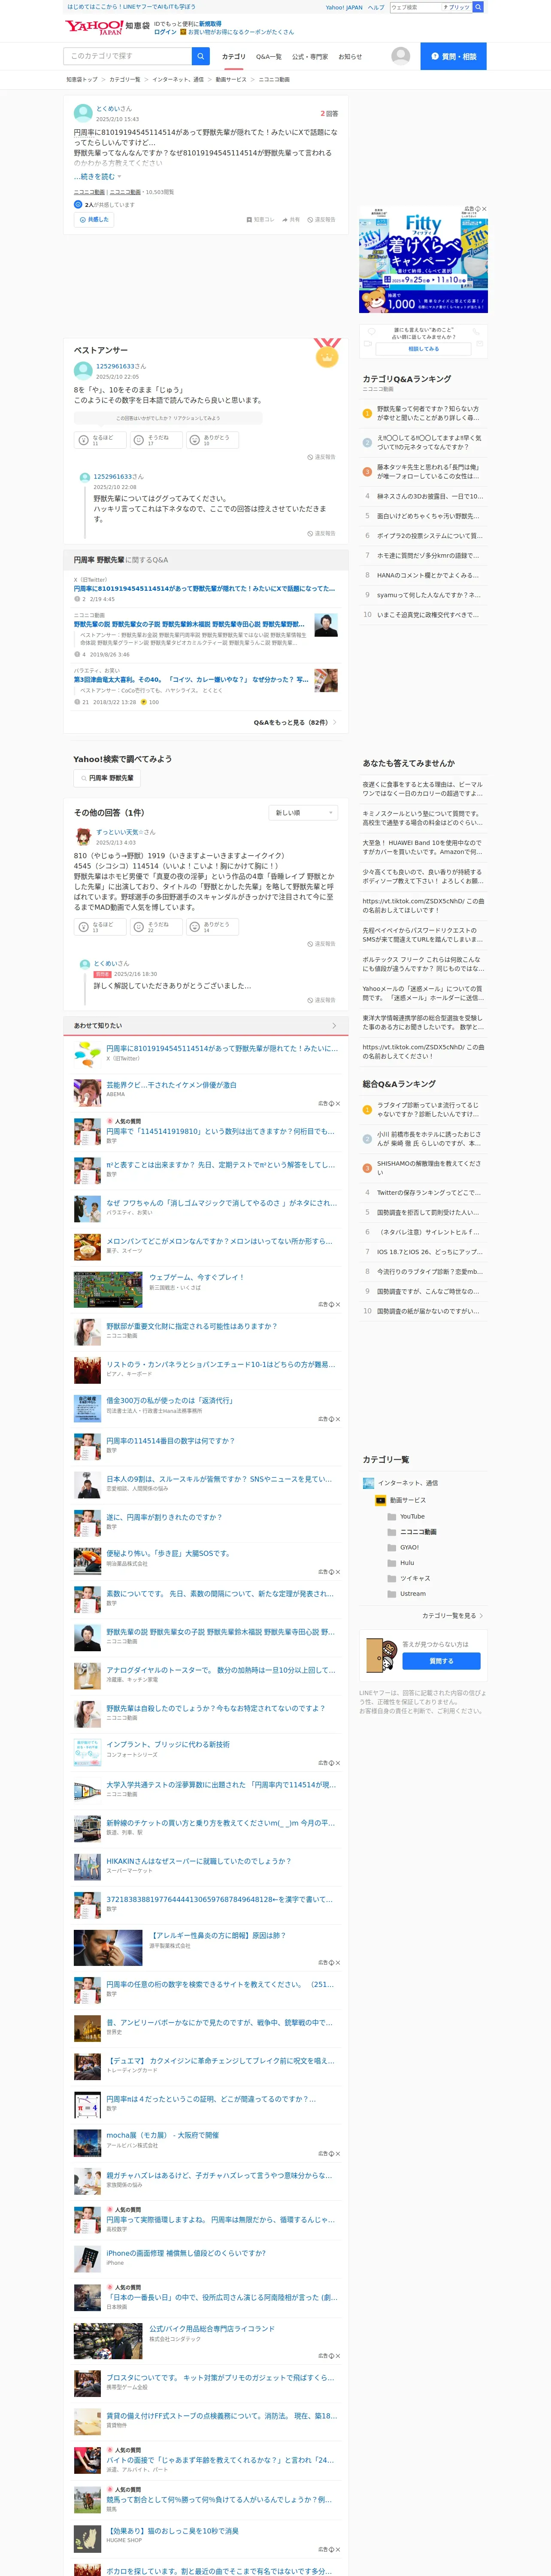Viewport: 551px width, 2576px height.
Task: Click the このカテゴリで探す search field
Action: (x=128, y=56)
